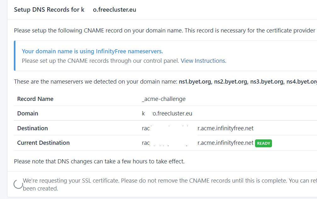Select the _acme-challenge record name value
Viewport: 317px width, 199px height.
coord(164,99)
